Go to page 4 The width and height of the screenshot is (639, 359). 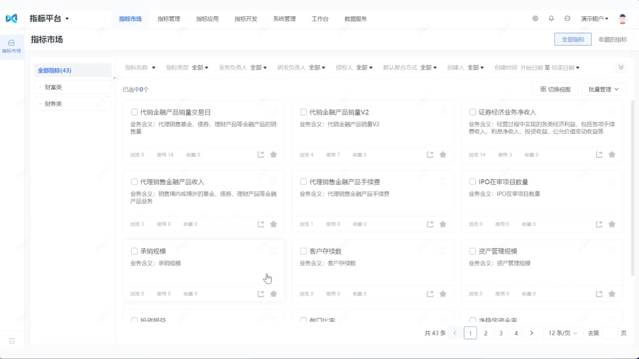(x=516, y=333)
